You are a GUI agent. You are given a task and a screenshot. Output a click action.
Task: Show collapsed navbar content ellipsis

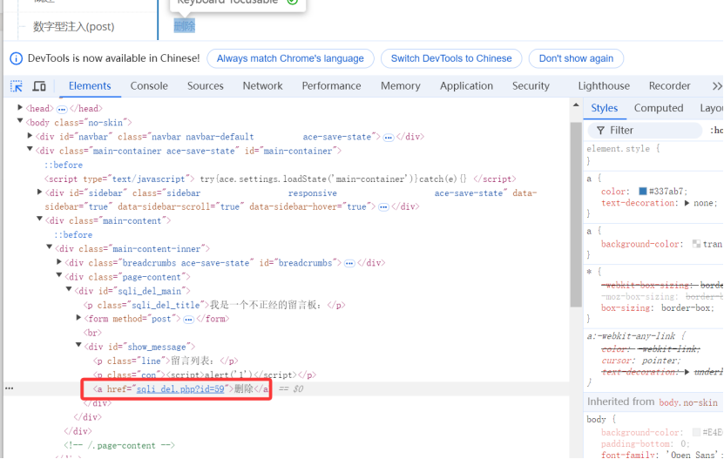coord(389,138)
